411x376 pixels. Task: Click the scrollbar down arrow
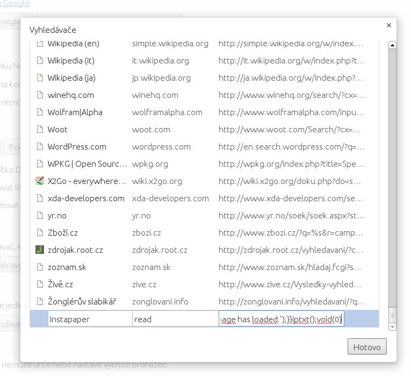(x=392, y=327)
